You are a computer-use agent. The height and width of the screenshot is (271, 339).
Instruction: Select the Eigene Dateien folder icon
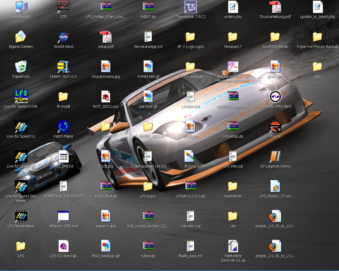21,37
